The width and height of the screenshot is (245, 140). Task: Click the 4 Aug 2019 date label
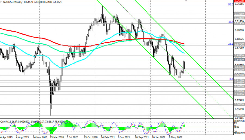[x=22, y=137]
